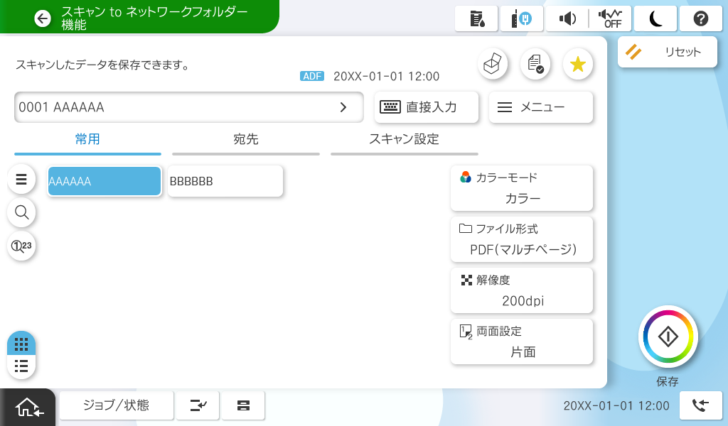The image size is (728, 426).
Task: Open ink and supplies status icon
Action: click(x=477, y=19)
